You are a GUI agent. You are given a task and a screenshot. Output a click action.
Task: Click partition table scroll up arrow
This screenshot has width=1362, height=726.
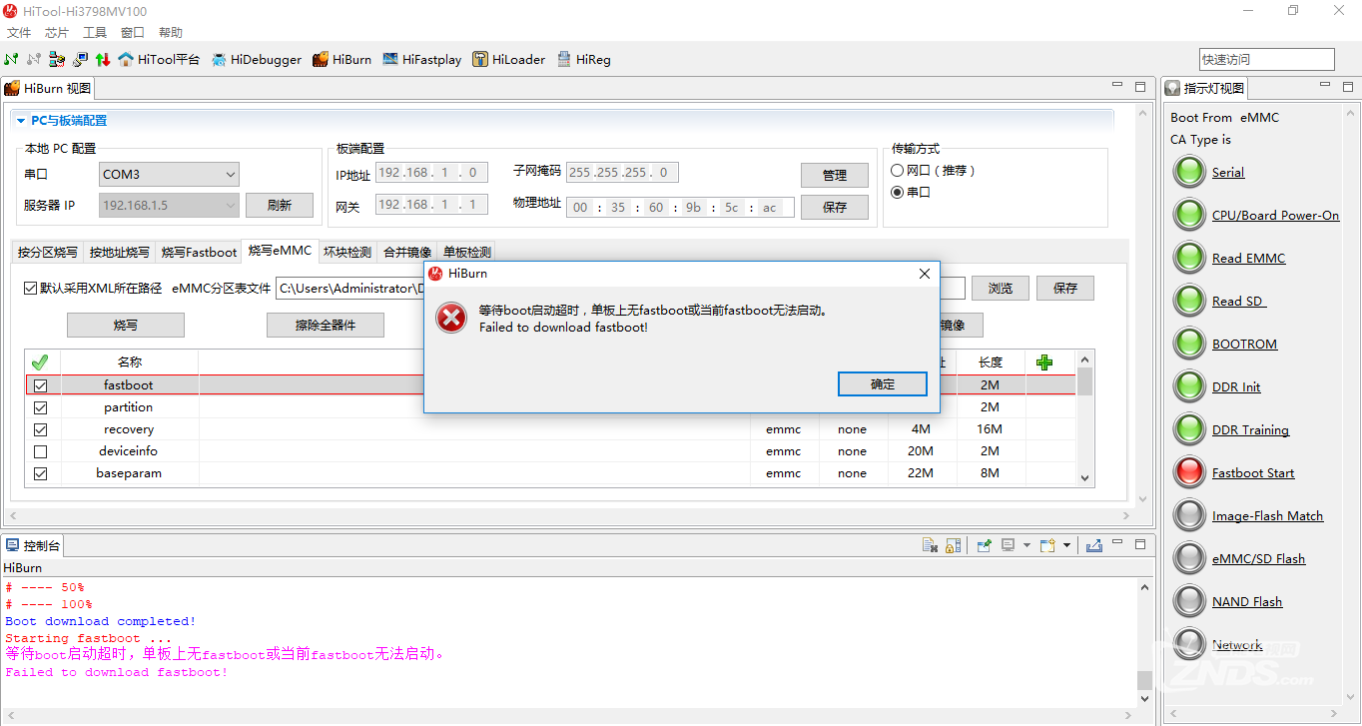pos(1085,359)
